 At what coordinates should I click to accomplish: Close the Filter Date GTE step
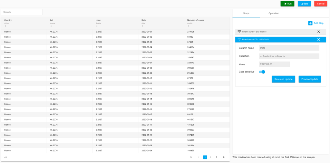[318, 40]
